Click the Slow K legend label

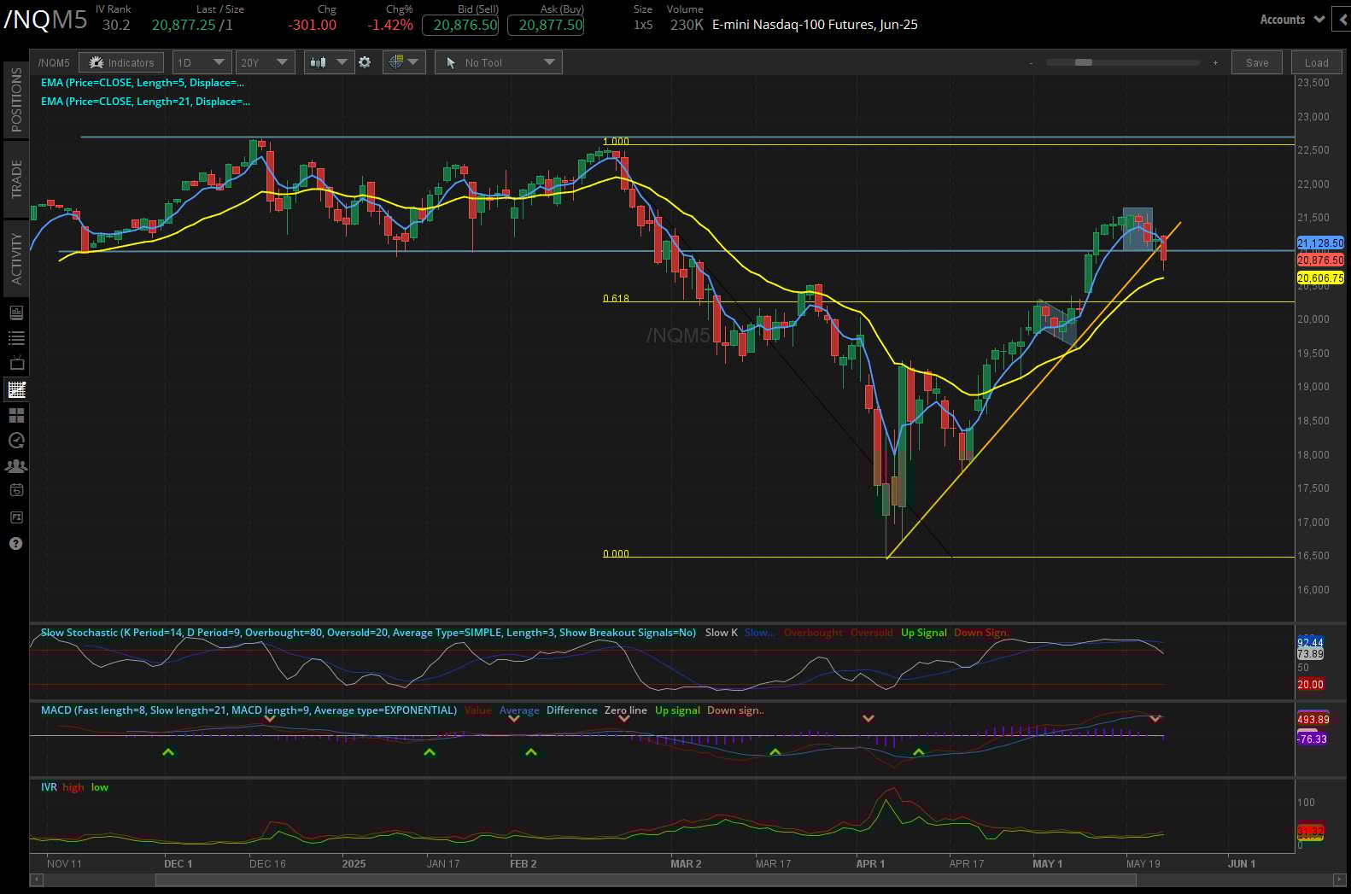721,633
